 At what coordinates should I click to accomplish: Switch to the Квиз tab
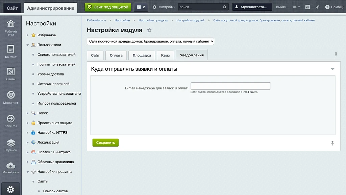tap(165, 55)
